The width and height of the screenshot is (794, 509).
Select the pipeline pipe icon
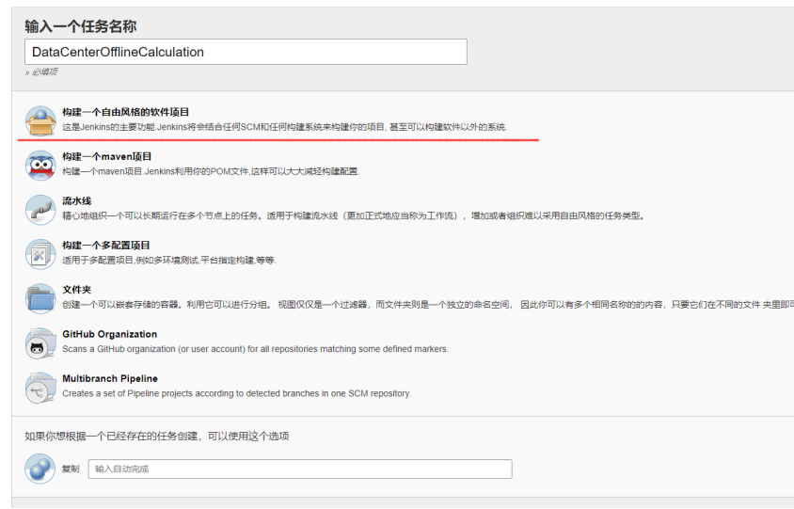point(40,210)
